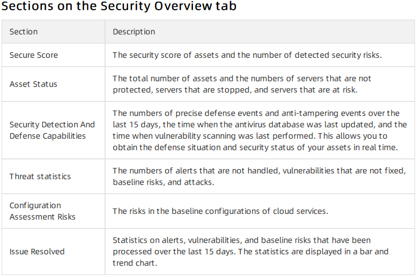The width and height of the screenshot is (418, 277).
Task: Click the Secure Score description text
Action: tap(247, 55)
